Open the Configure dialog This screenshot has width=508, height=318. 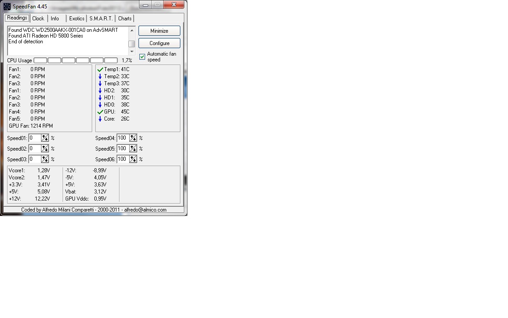(159, 43)
